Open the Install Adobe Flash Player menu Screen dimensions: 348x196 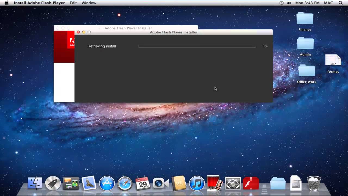point(39,3)
